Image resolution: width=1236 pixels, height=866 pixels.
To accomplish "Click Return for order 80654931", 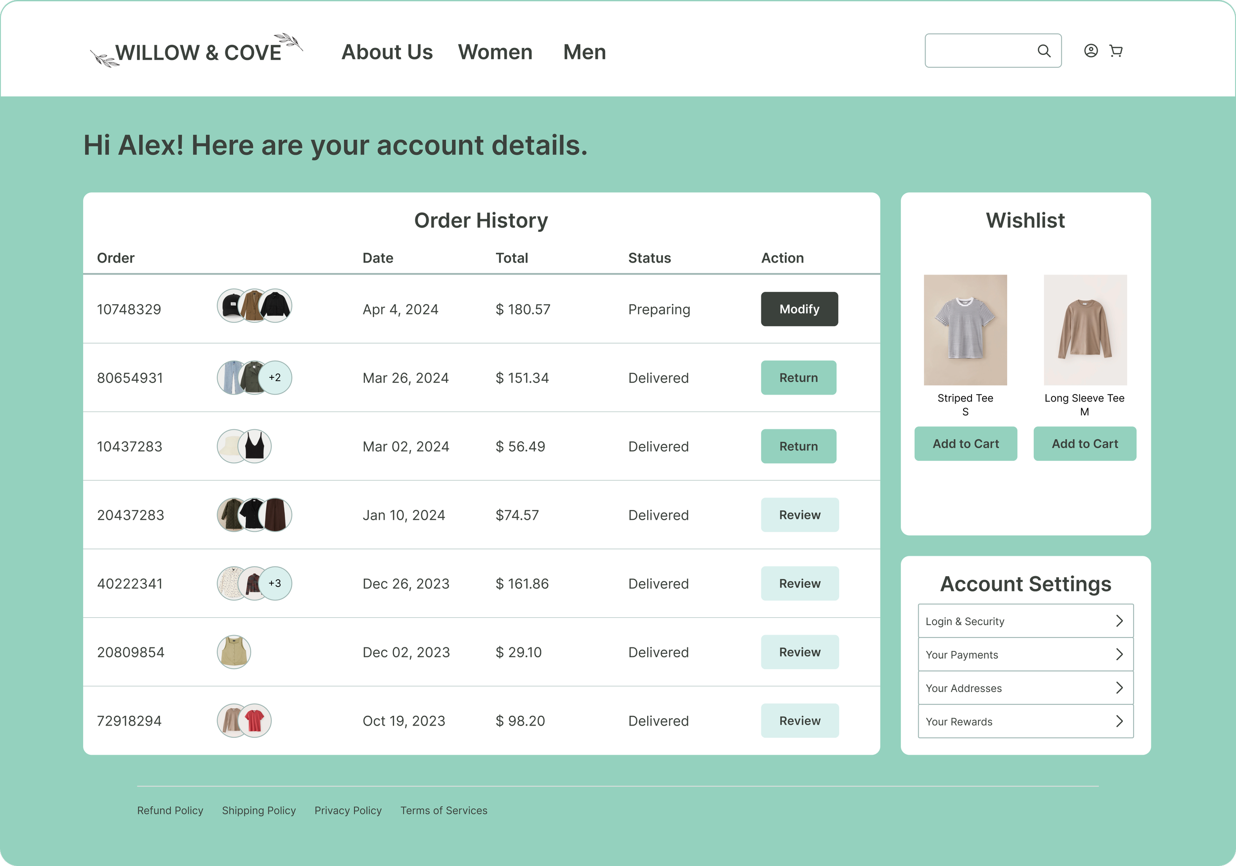I will click(x=798, y=377).
